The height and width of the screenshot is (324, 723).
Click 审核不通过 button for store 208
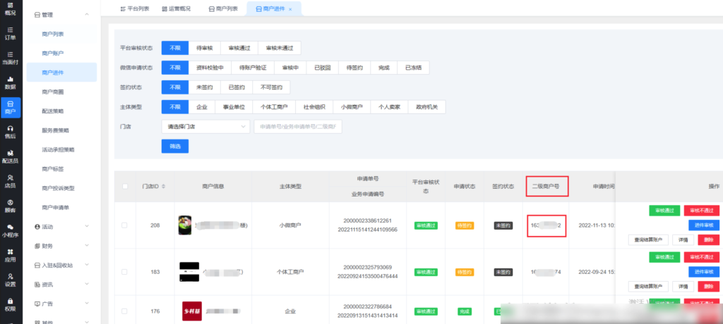[x=701, y=211]
